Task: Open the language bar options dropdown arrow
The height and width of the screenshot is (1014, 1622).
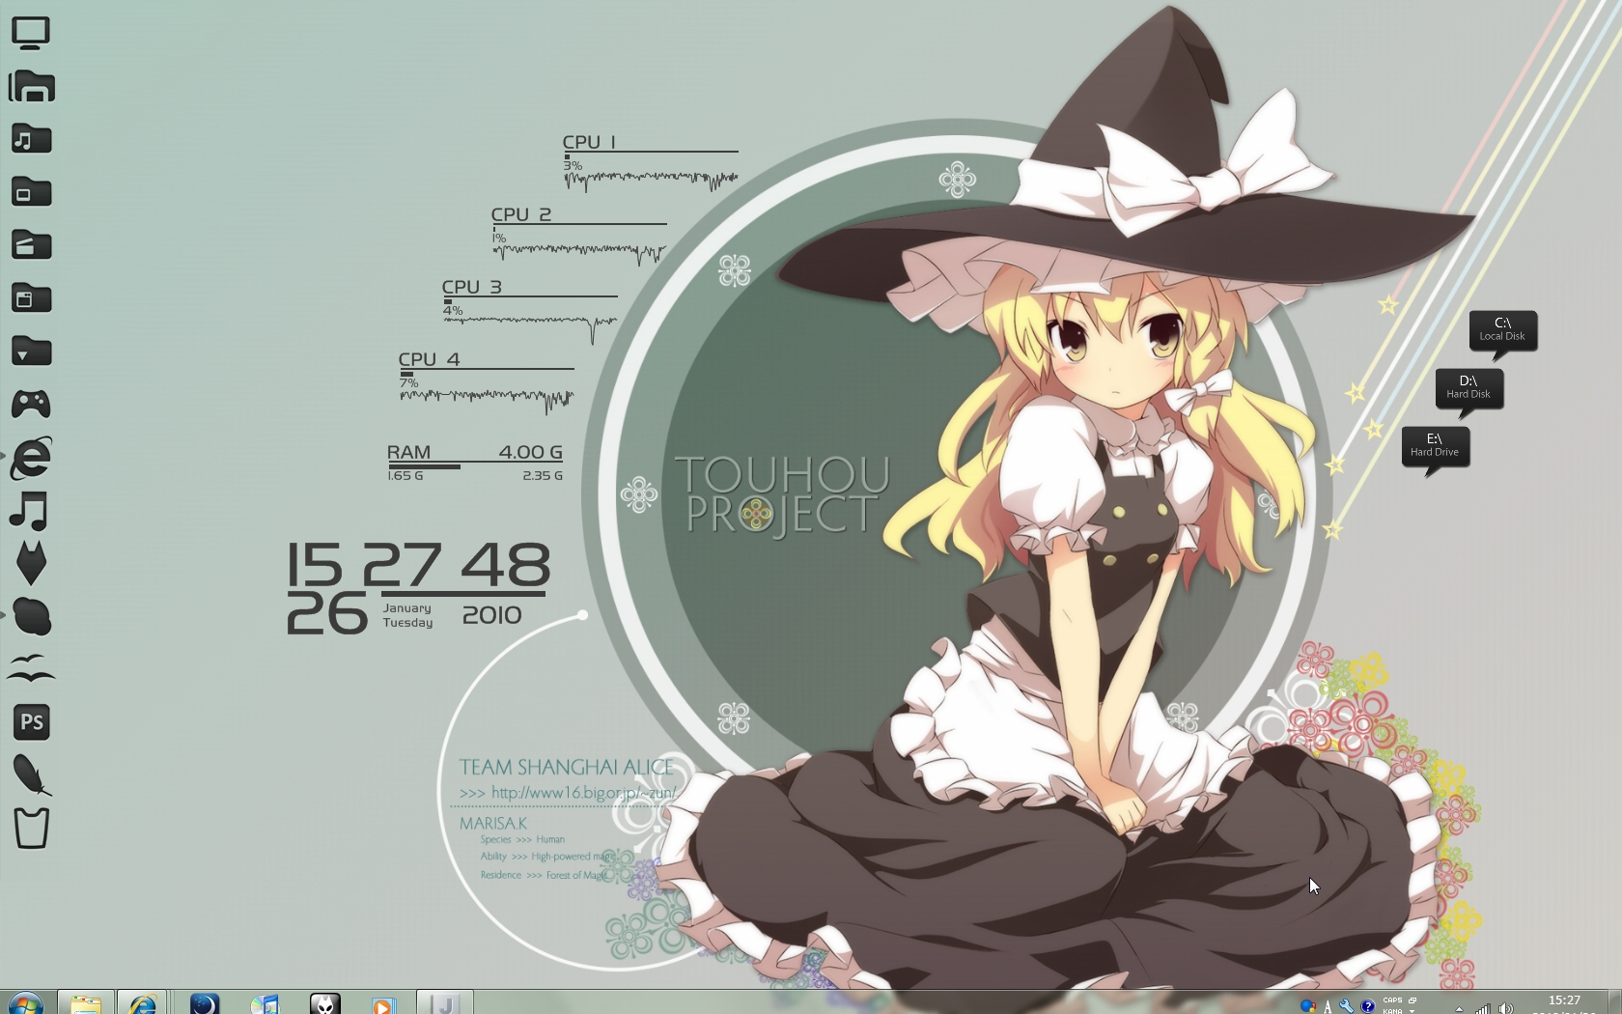Action: pos(1412,1010)
